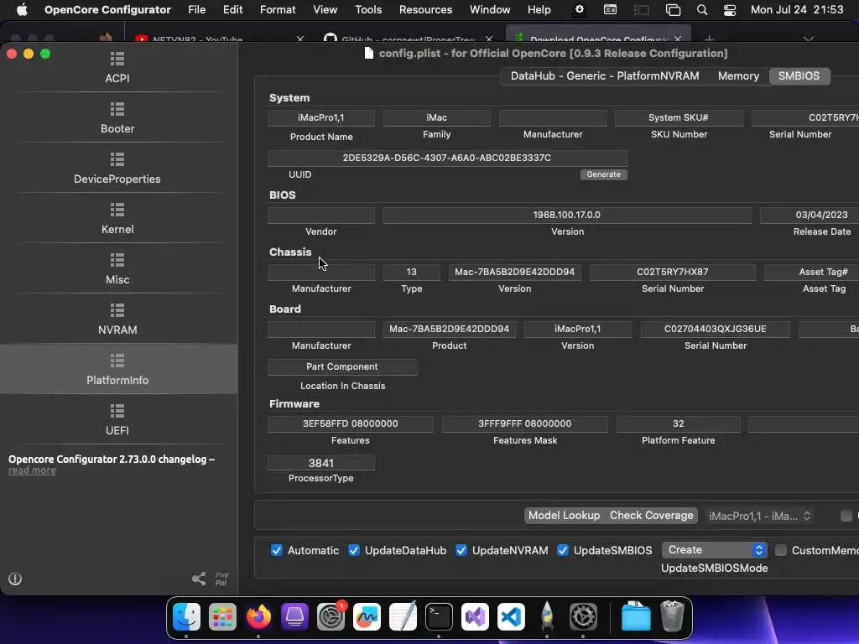Open the Help menu
859x644 pixels.
tap(539, 10)
